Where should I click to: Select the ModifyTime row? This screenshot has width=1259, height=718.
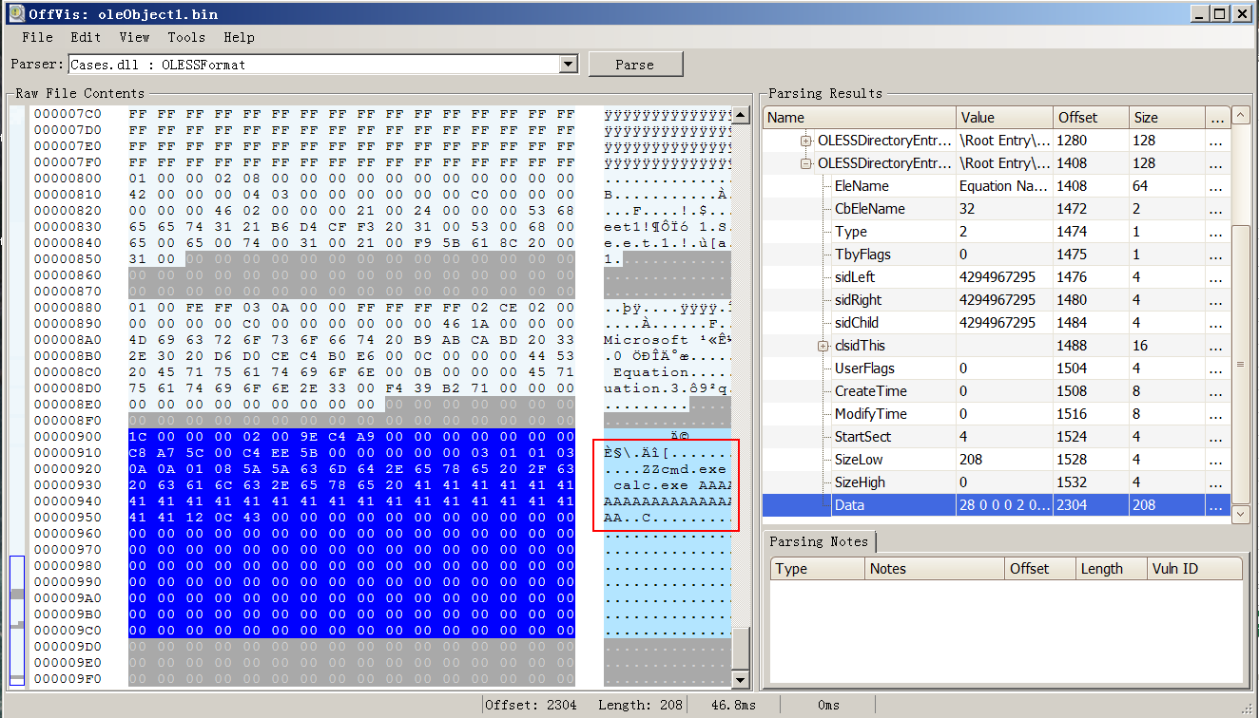[997, 414]
